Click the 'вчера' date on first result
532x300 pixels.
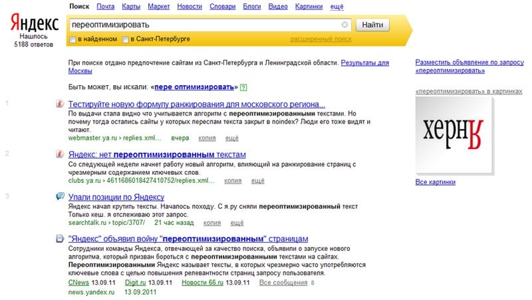180,138
